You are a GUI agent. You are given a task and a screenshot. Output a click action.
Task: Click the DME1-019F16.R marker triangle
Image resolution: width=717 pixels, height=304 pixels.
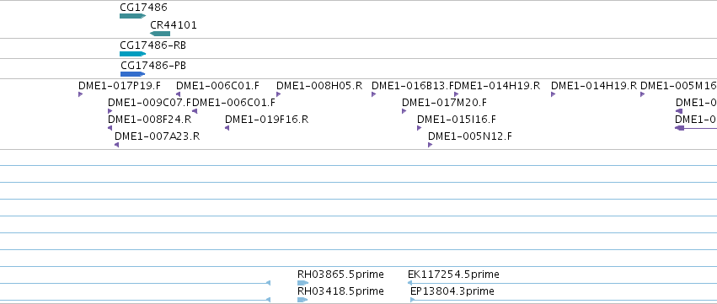(x=227, y=128)
